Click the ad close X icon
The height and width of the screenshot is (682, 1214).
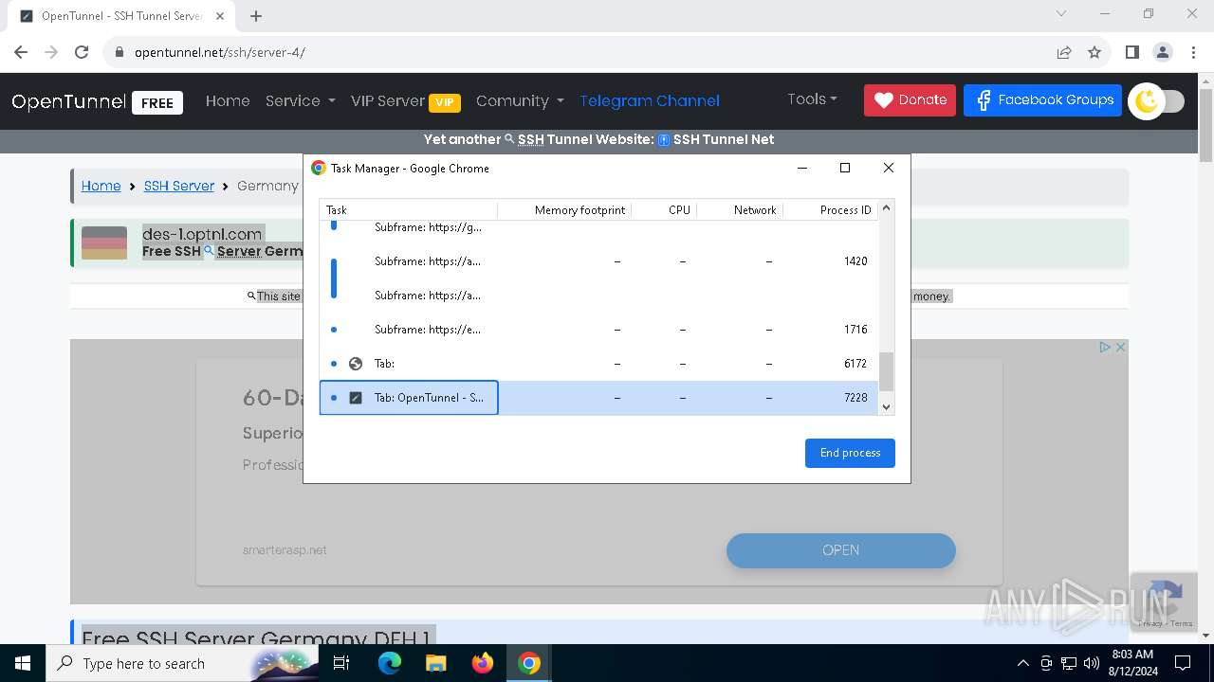point(1120,348)
